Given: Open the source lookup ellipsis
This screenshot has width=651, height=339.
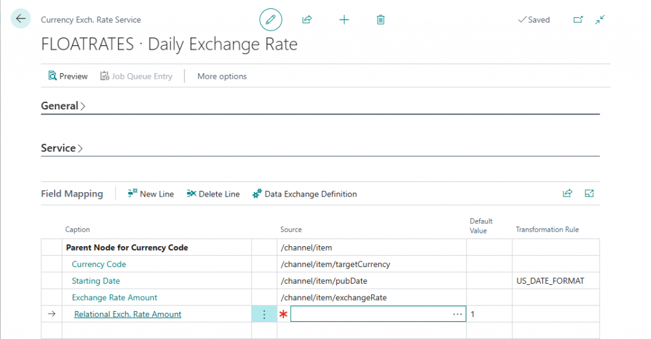Looking at the screenshot, I should click(x=457, y=314).
